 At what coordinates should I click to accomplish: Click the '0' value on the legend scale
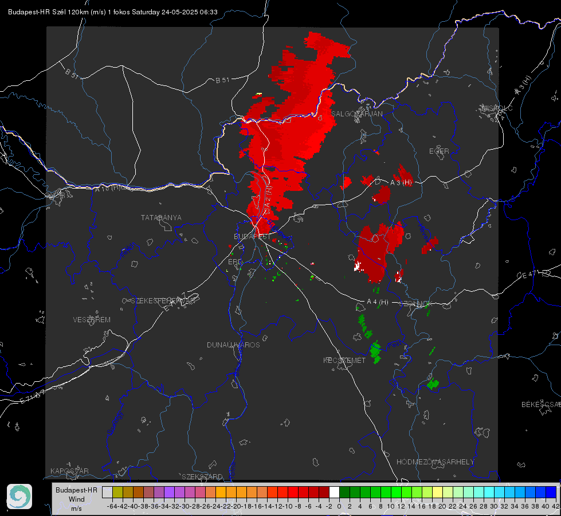point(339,506)
